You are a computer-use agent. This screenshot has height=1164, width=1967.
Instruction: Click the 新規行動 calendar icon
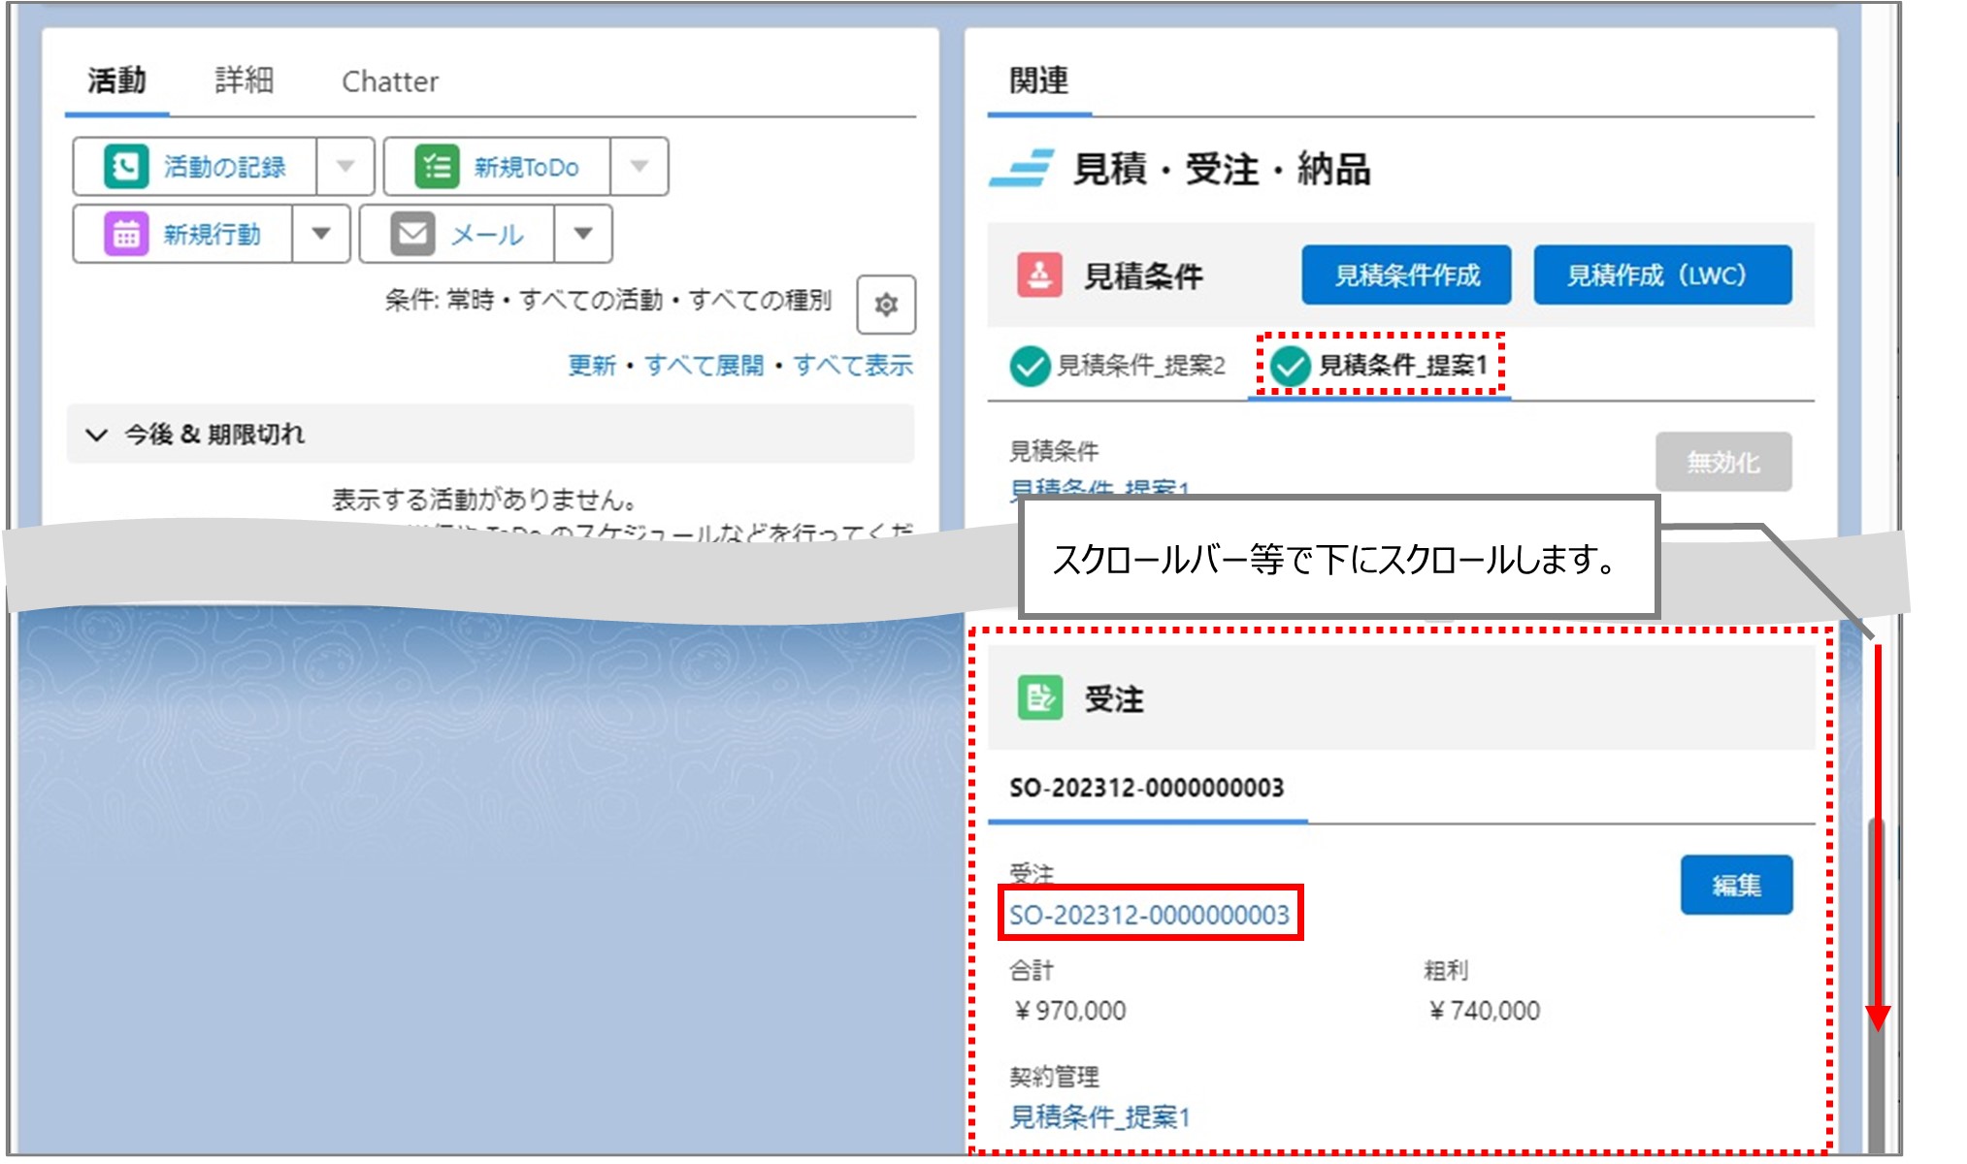(126, 234)
